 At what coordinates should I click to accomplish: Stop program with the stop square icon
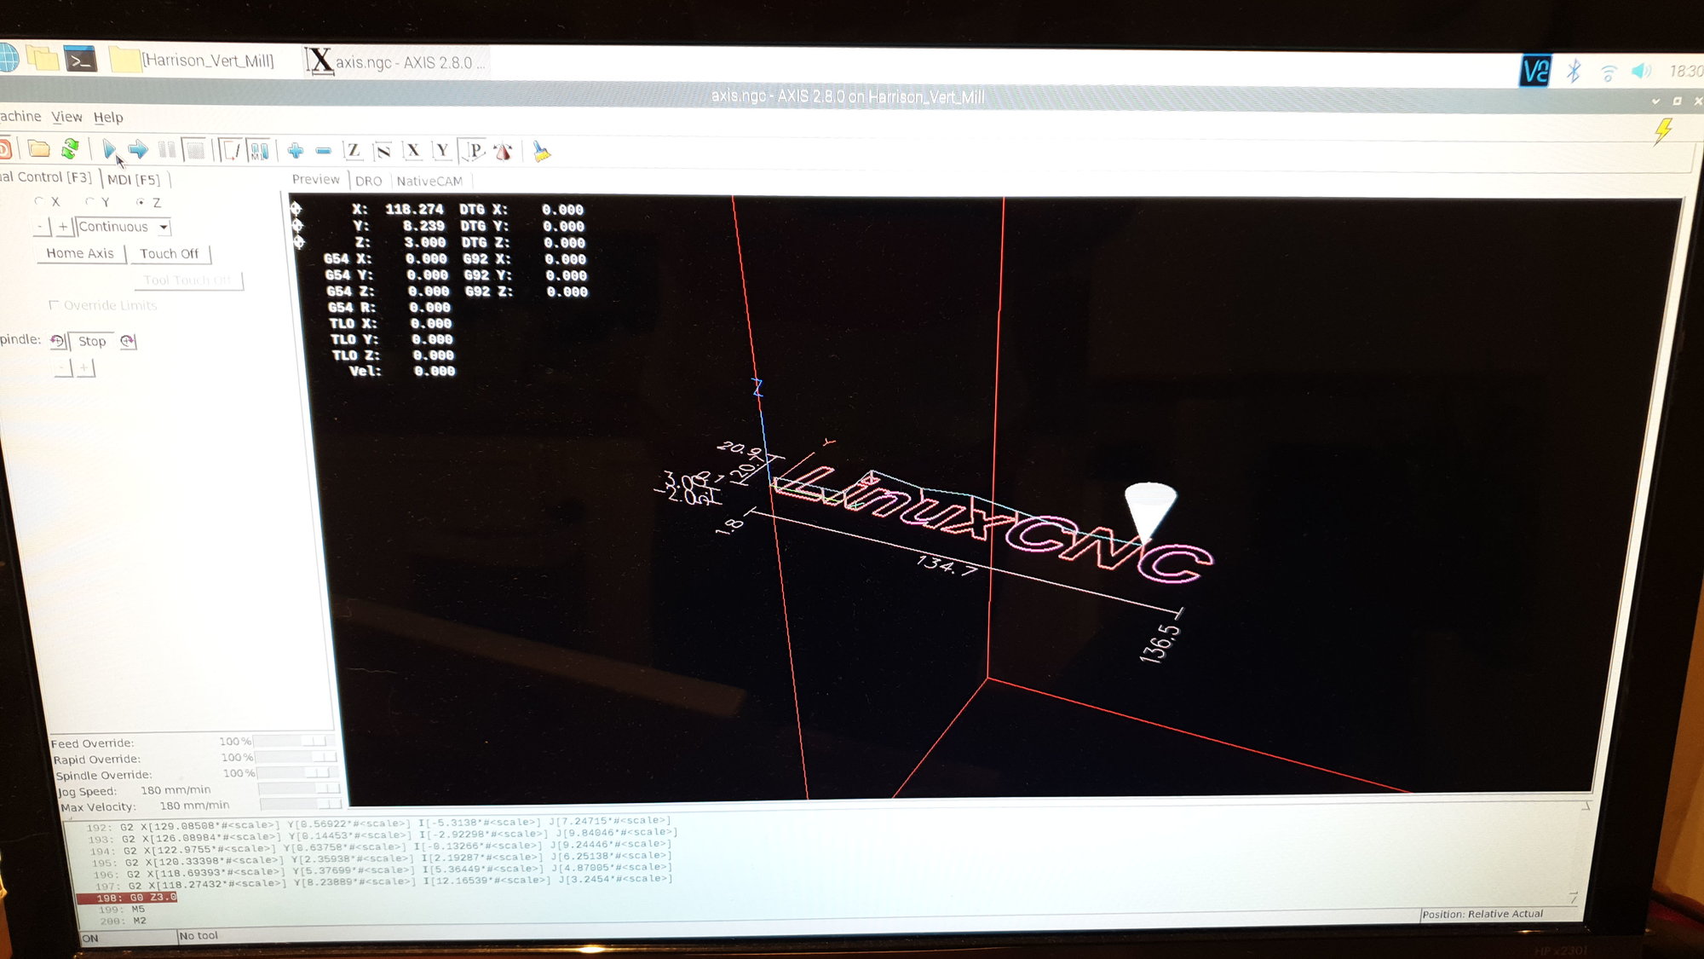click(x=195, y=151)
